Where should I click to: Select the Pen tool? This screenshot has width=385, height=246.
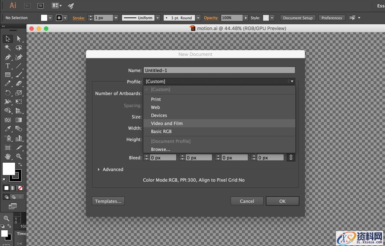[x=7, y=57]
